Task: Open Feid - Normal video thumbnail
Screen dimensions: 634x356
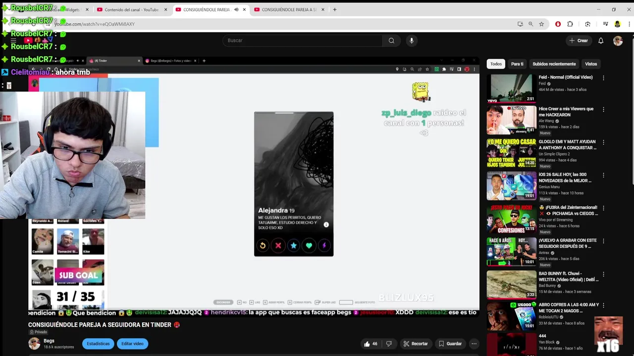Action: [511, 88]
